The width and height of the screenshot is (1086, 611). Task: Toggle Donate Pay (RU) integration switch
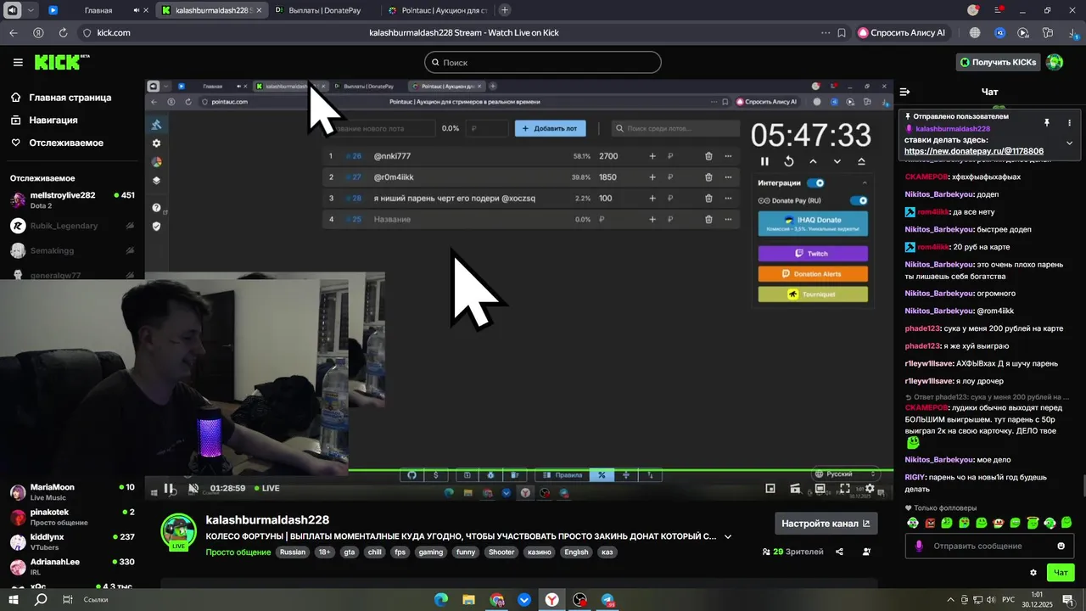point(859,201)
